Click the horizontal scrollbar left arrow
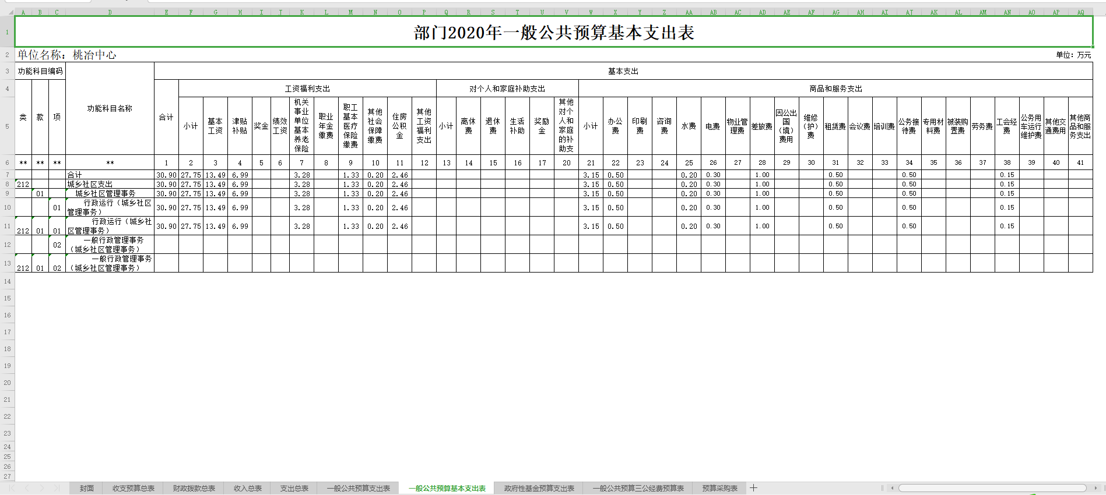1106x495 pixels. (x=892, y=488)
